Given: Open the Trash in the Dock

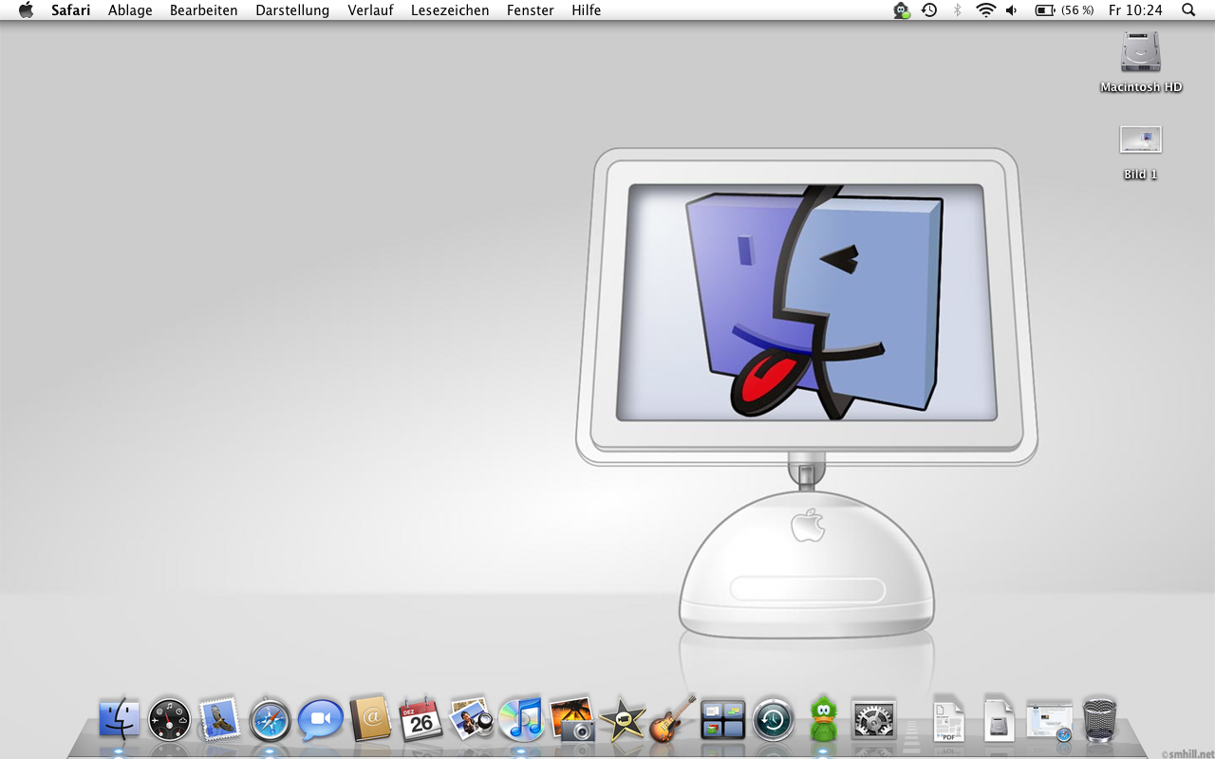Looking at the screenshot, I should [x=1100, y=719].
